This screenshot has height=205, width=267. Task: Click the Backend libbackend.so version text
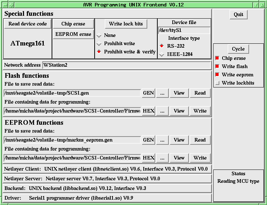87,189
